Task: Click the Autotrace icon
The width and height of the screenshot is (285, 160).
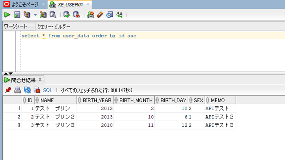Action: point(43,15)
